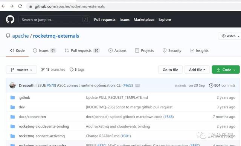241x146 pixels.
Task: Open commit 'Add rocketmq and cloudevents binding'
Action: tap(118, 126)
